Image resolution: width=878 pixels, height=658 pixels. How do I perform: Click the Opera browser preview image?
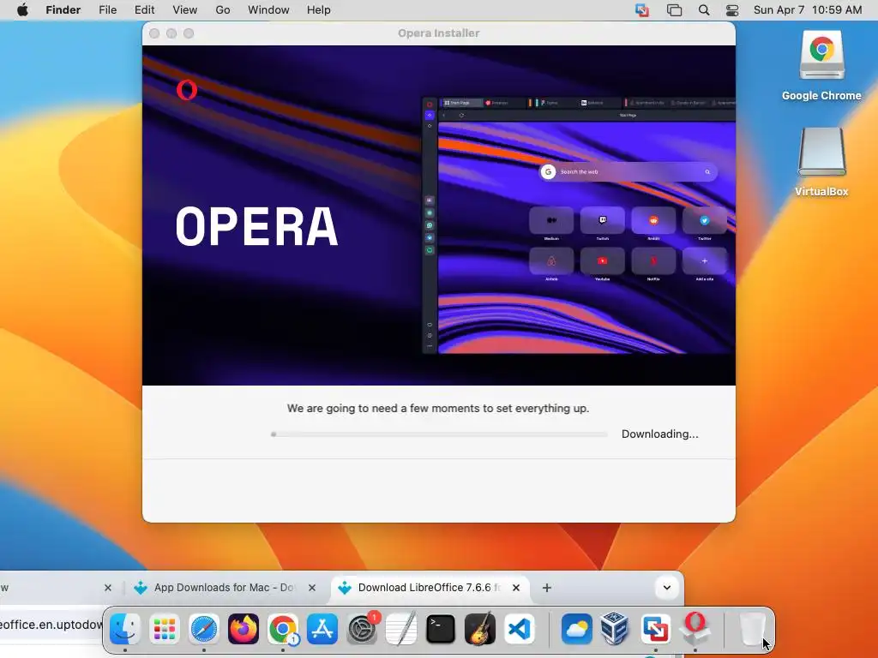[579, 225]
